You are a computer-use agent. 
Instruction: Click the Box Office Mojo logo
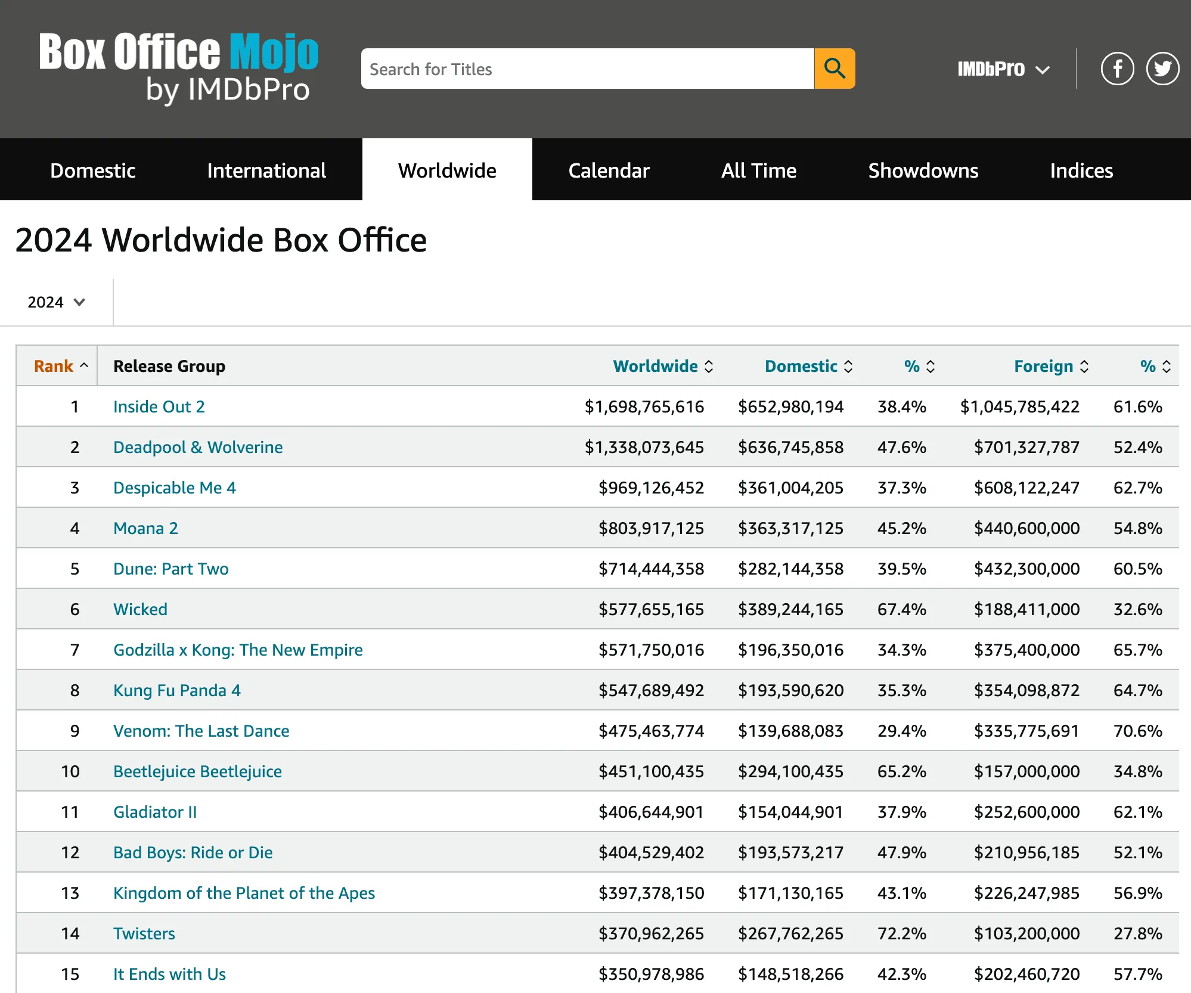point(179,67)
